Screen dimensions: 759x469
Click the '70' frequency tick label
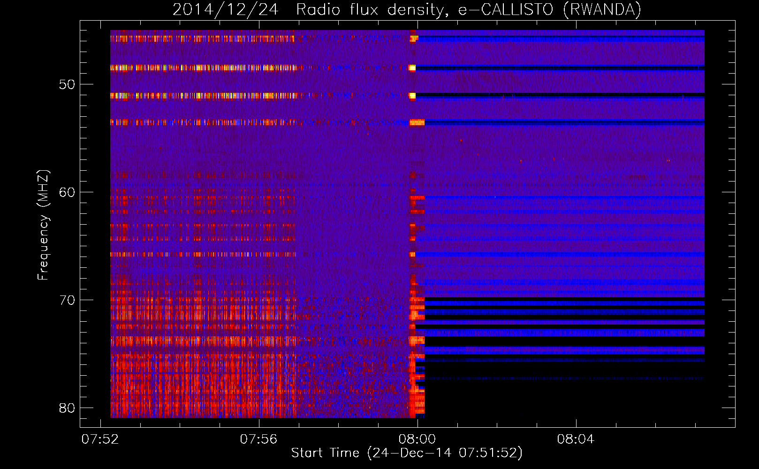click(67, 300)
